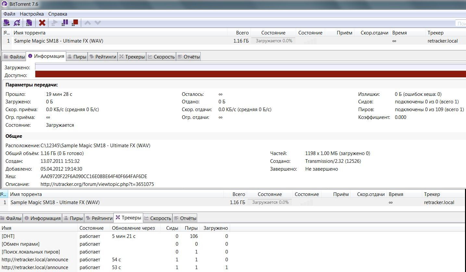Click the Частей value 1198 x 1.00 МБ
Image resolution: width=466 pixels, height=272 pixels.
point(338,153)
